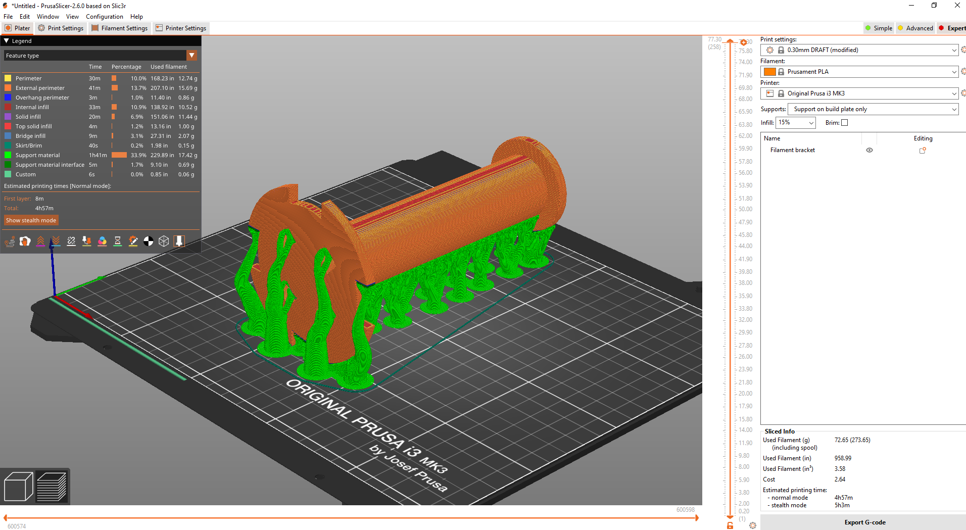966x530 pixels.
Task: Toggle Top solid infill row in legend
Action: click(101, 126)
